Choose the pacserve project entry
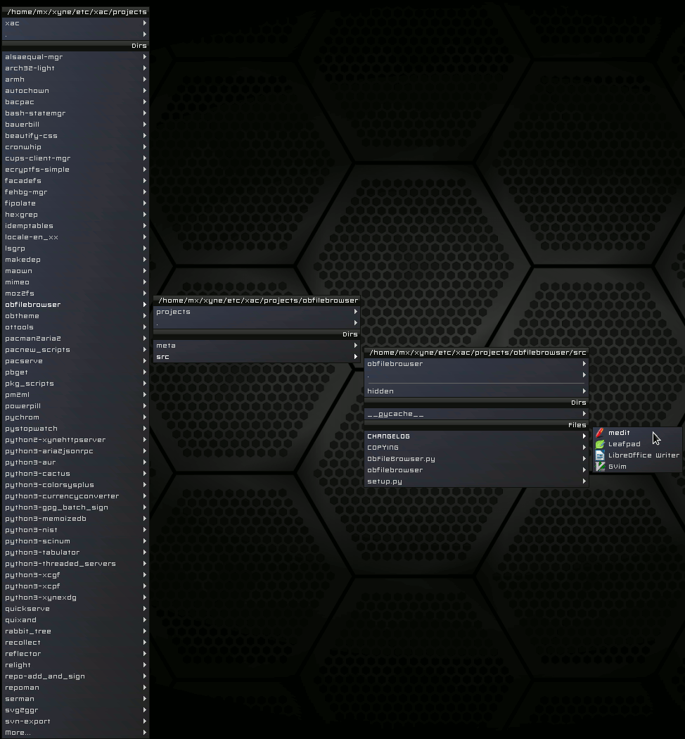This screenshot has height=739, width=685. pyautogui.click(x=24, y=361)
